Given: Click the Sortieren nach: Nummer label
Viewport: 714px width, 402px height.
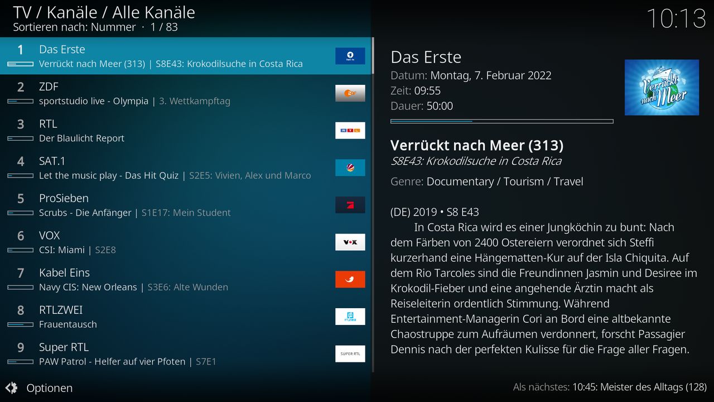Looking at the screenshot, I should point(74,27).
